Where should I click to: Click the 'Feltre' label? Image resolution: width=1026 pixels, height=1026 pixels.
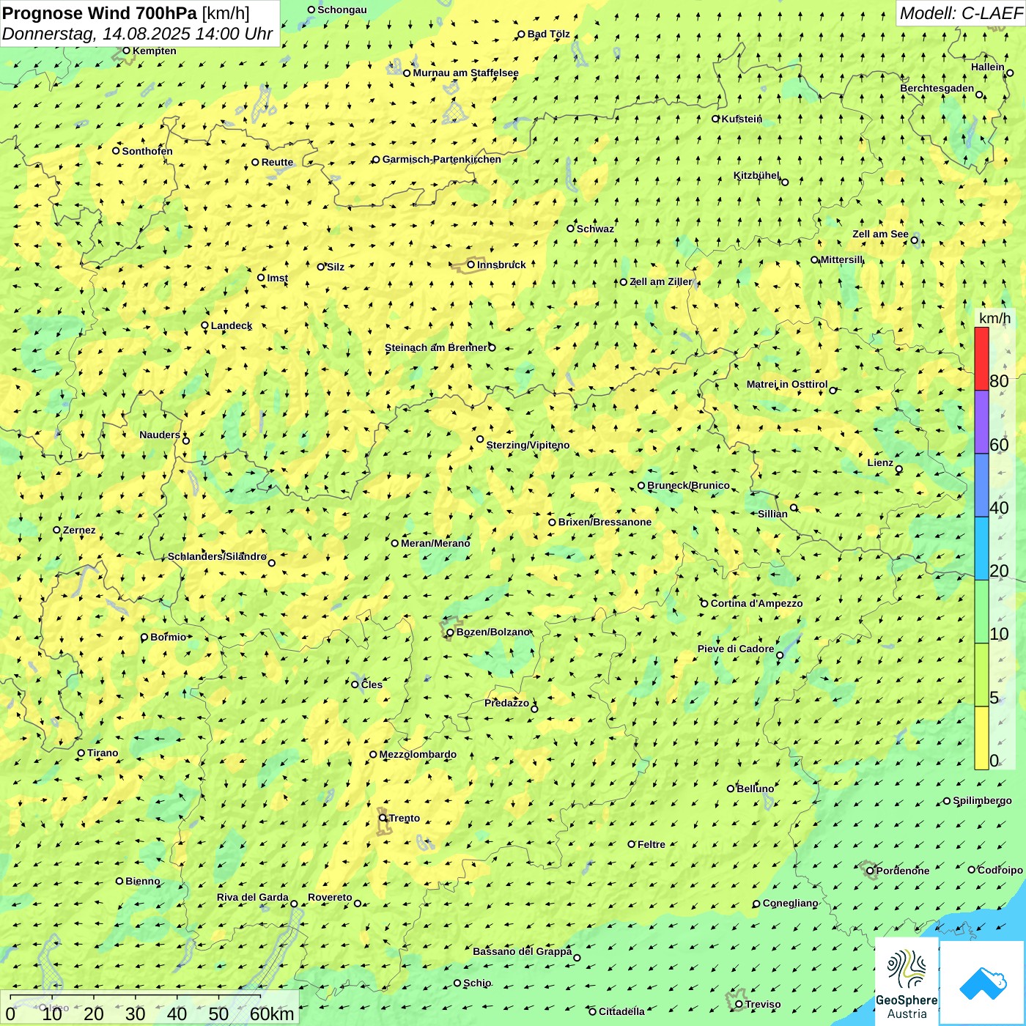click(x=652, y=844)
